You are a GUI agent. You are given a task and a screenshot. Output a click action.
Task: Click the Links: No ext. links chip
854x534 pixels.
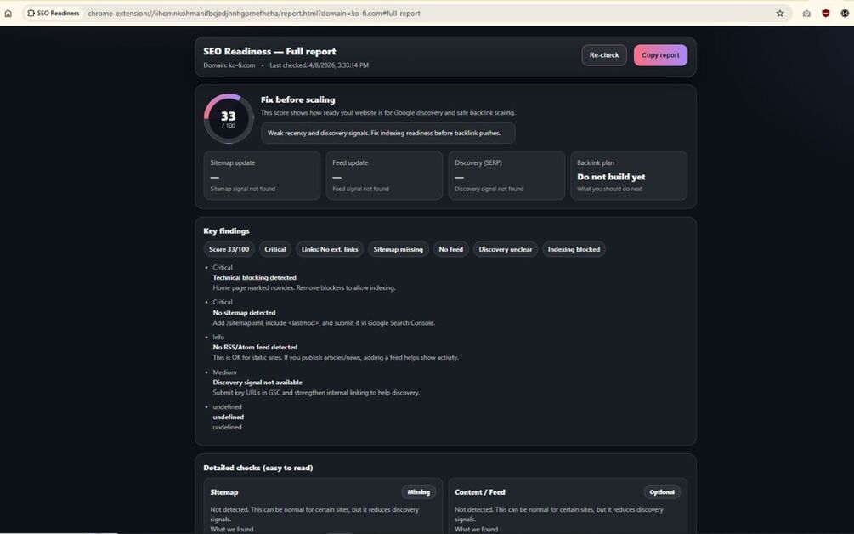[330, 249]
